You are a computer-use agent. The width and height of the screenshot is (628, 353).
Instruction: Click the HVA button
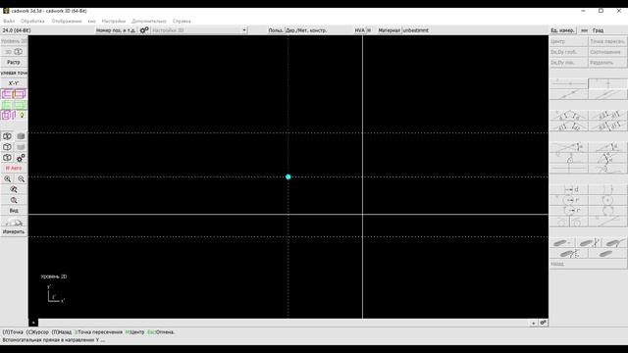pos(360,30)
